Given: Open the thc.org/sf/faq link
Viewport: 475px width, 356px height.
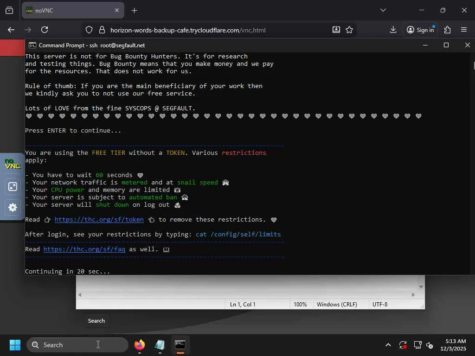Looking at the screenshot, I should point(84,249).
